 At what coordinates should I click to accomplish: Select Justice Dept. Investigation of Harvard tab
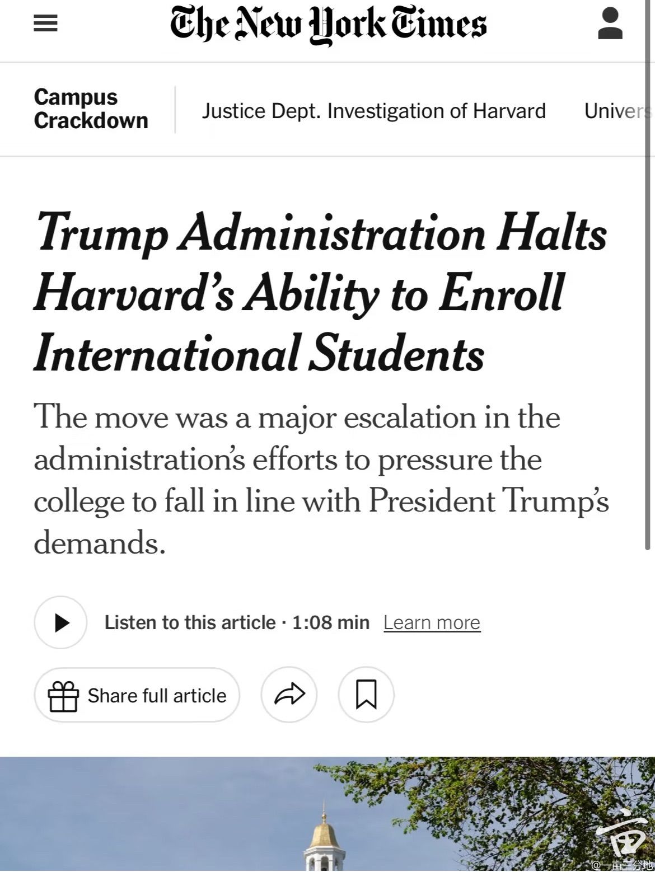(373, 111)
